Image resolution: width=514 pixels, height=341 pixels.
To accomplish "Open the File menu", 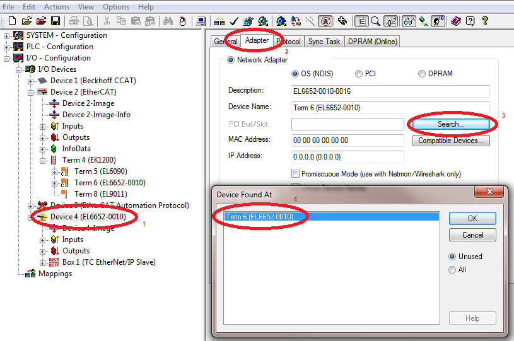I will (8, 6).
